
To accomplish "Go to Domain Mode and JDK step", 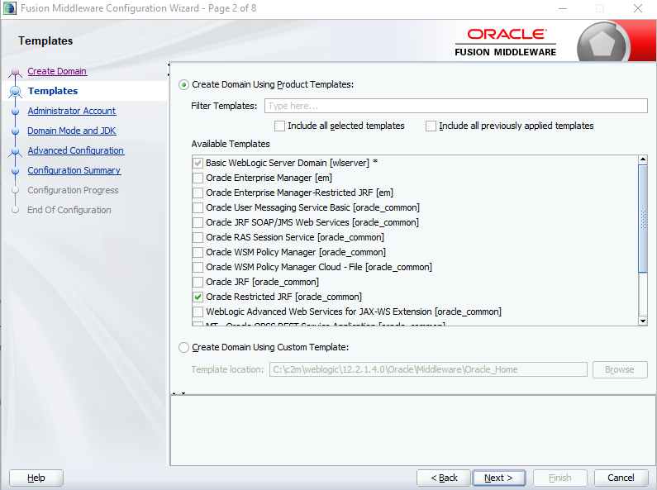I will coord(72,131).
